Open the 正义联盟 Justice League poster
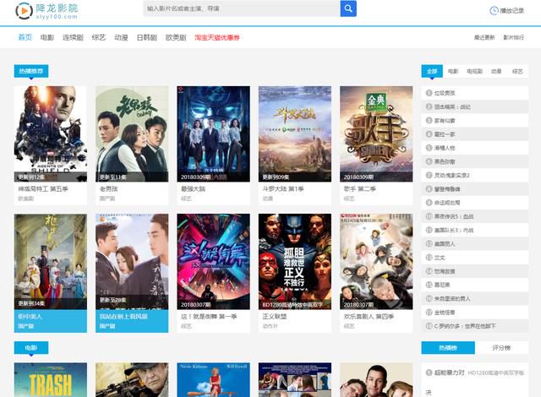The width and height of the screenshot is (541, 397). click(295, 262)
